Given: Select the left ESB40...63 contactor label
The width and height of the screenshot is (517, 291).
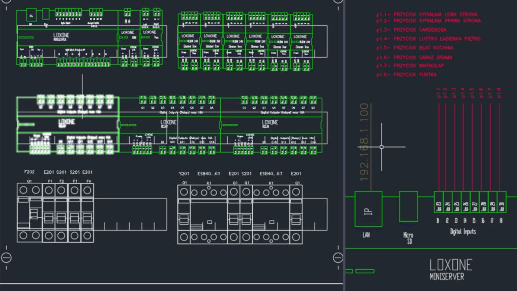Looking at the screenshot, I should 209,174.
